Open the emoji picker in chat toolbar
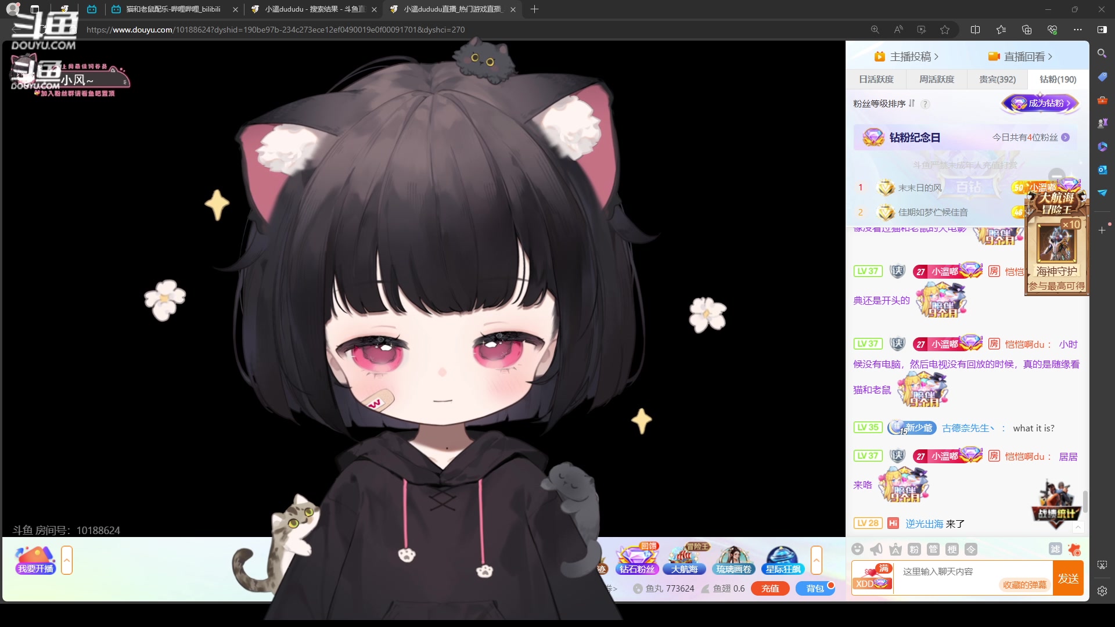The width and height of the screenshot is (1115, 627). coord(857,549)
